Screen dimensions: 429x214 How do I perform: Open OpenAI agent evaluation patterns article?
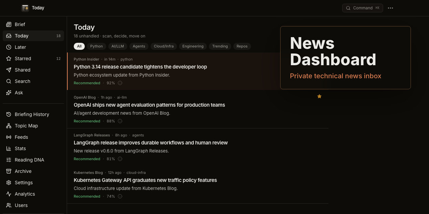(149, 105)
